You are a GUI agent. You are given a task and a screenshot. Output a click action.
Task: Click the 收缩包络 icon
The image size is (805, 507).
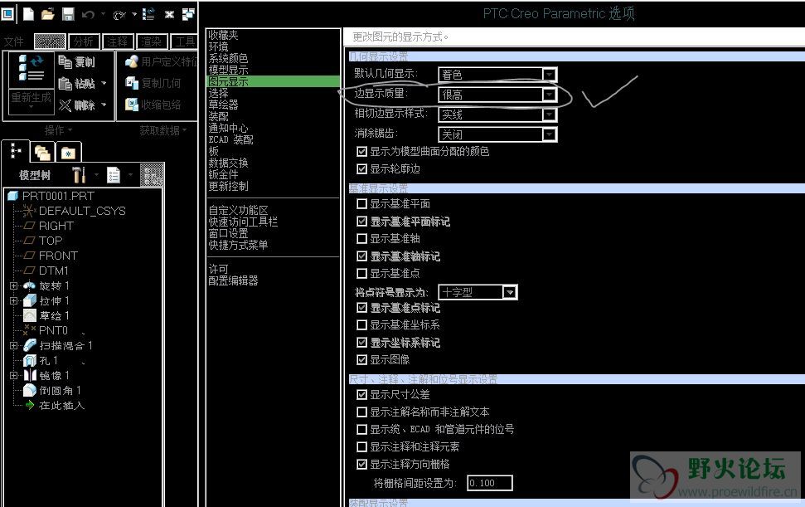[132, 105]
